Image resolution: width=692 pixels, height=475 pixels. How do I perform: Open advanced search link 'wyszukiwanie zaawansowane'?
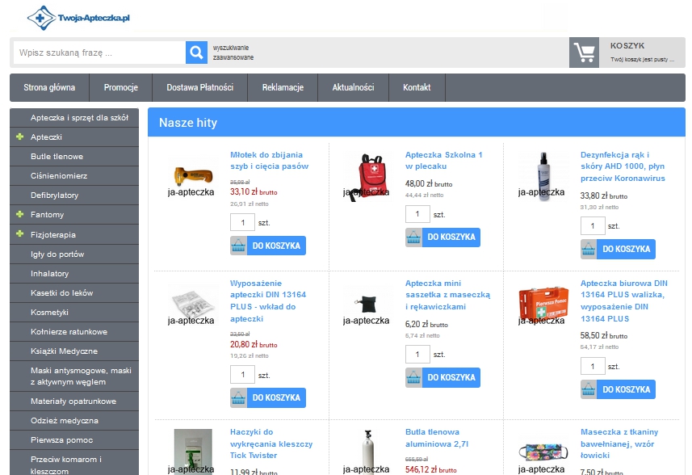[233, 53]
